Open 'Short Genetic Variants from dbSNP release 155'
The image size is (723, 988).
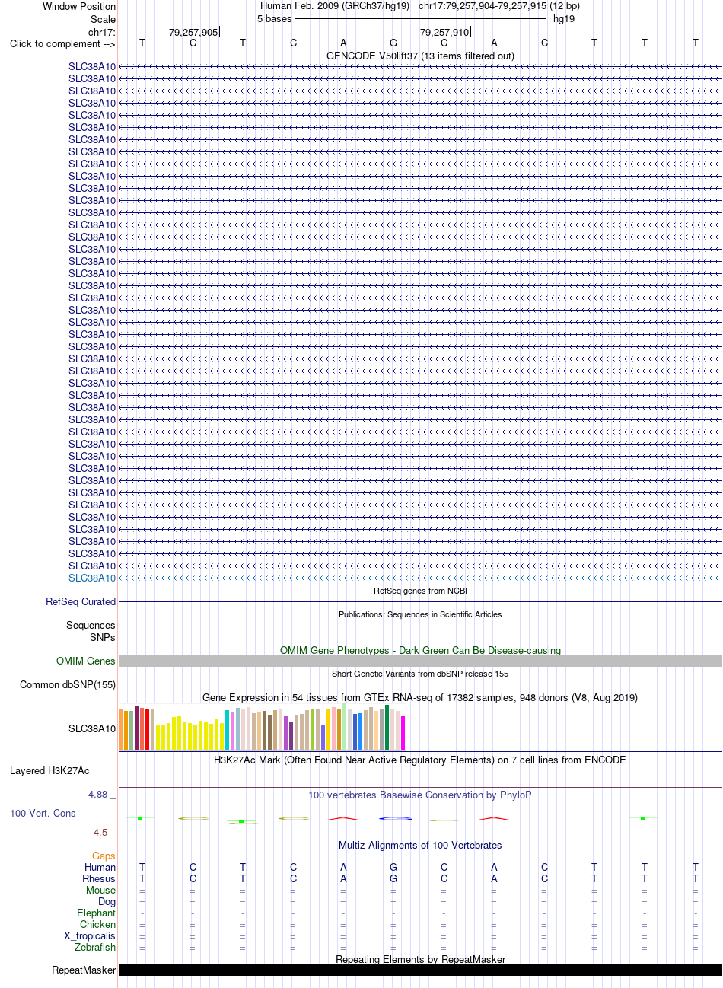pyautogui.click(x=420, y=674)
